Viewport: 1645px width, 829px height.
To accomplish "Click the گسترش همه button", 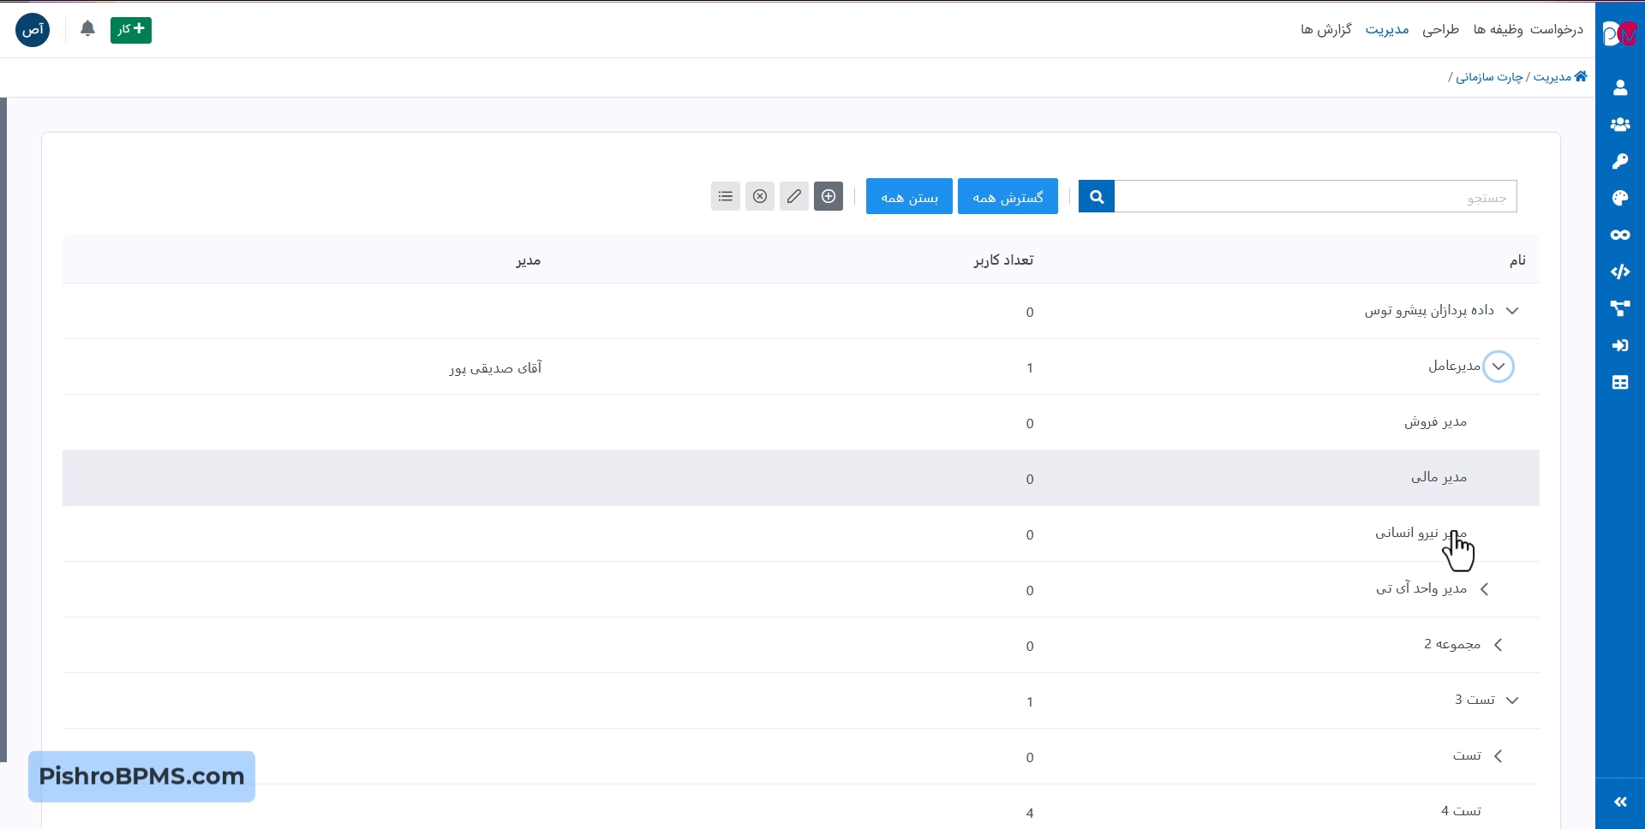I will (1008, 197).
